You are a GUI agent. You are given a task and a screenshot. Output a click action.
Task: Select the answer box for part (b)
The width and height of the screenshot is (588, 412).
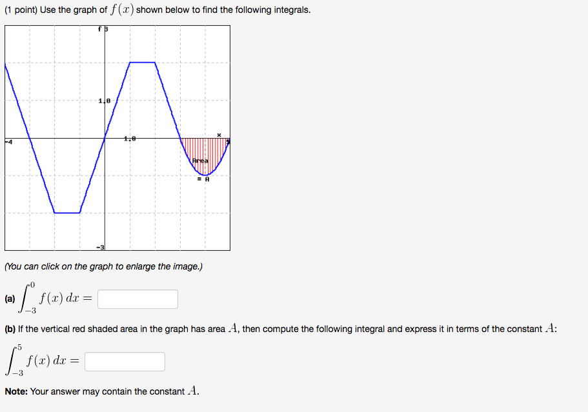125,361
